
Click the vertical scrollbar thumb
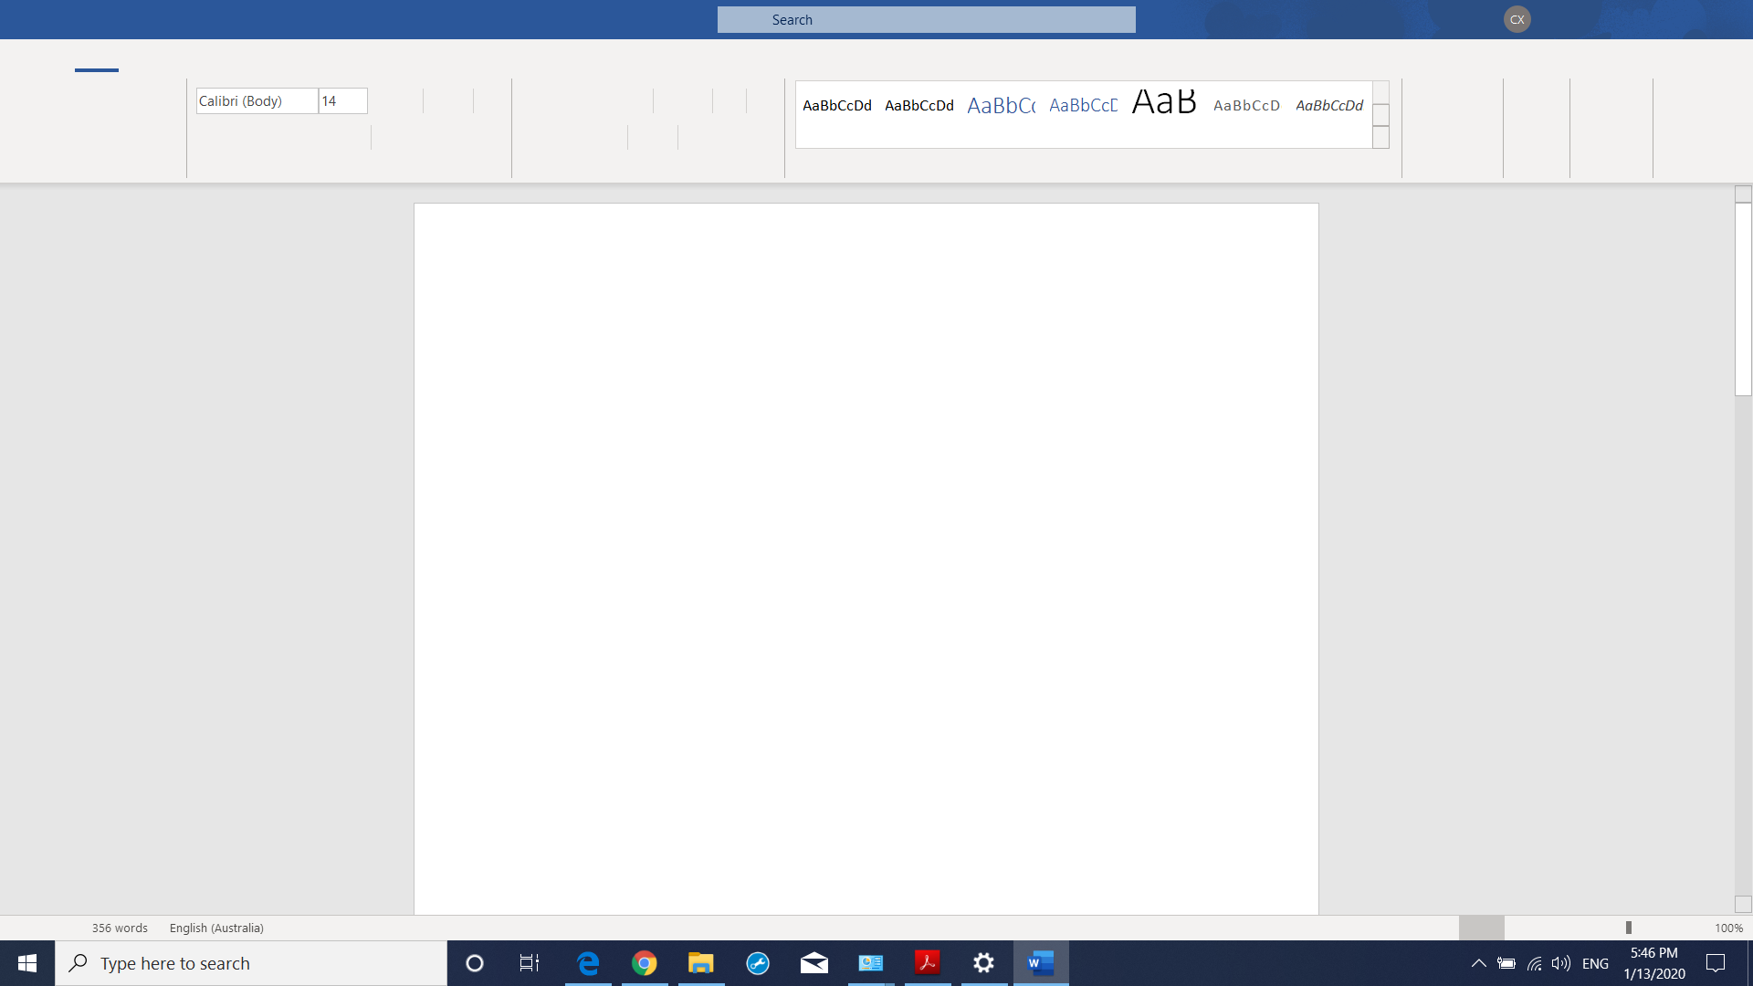(1743, 299)
